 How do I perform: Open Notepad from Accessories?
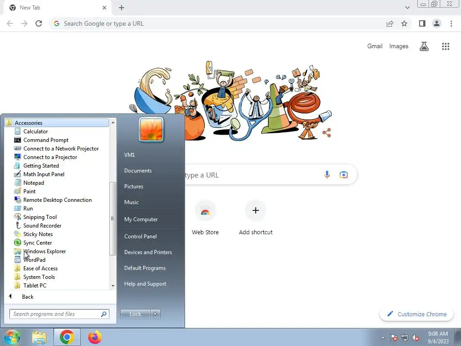tap(33, 183)
